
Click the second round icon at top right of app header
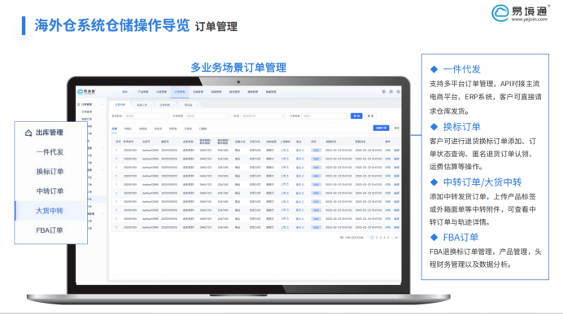pos(391,92)
